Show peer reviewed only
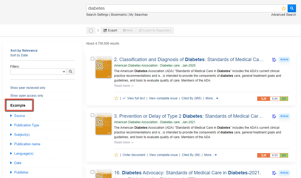 (x=28, y=88)
